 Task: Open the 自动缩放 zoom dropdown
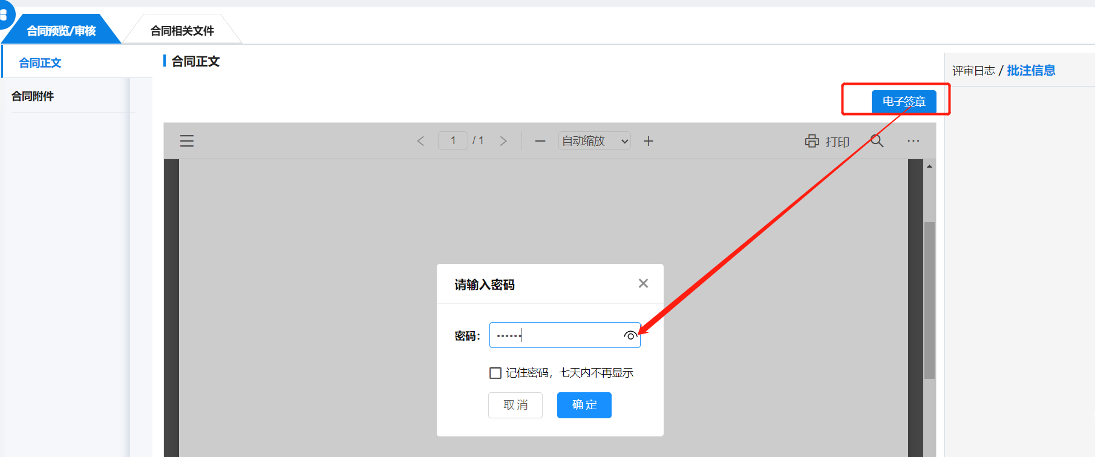tap(594, 141)
